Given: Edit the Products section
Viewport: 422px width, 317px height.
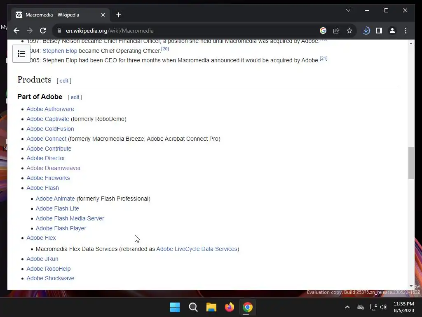Looking at the screenshot, I should [x=64, y=80].
